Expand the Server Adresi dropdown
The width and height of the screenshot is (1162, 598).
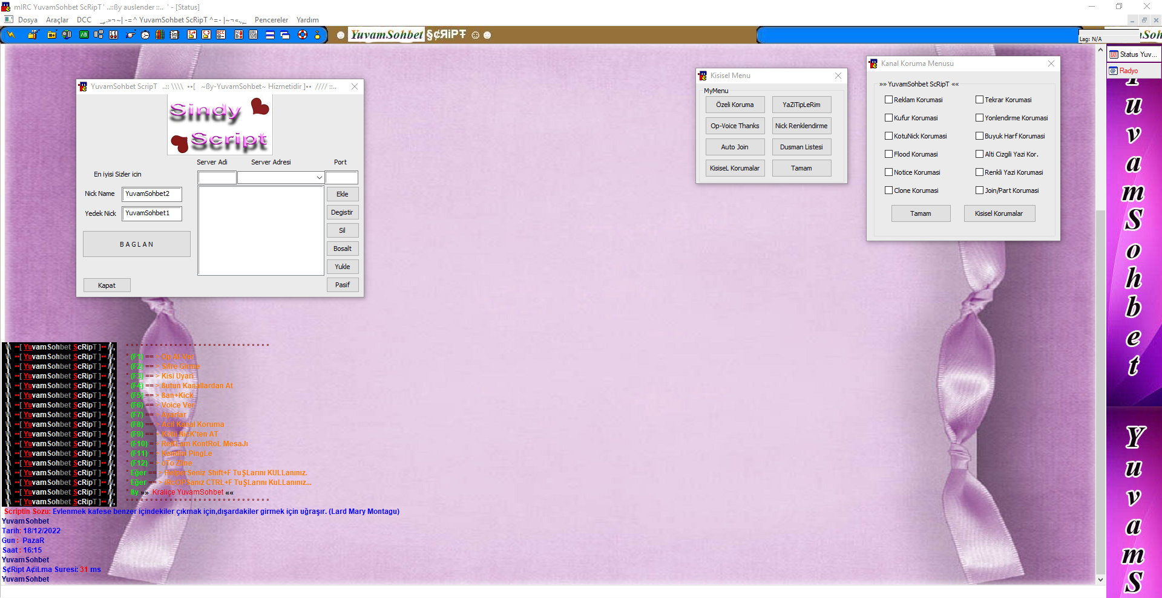[x=319, y=178]
